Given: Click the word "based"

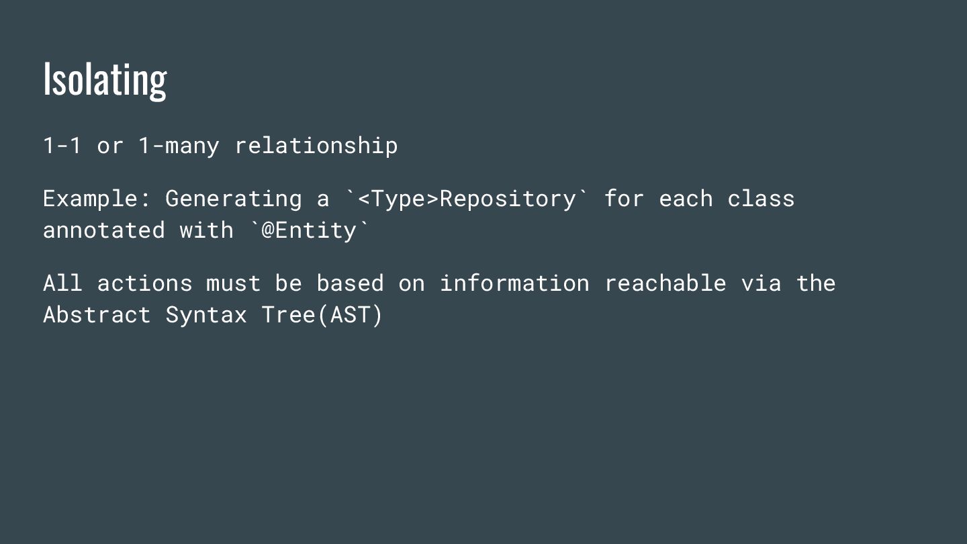Looking at the screenshot, I should coord(350,283).
